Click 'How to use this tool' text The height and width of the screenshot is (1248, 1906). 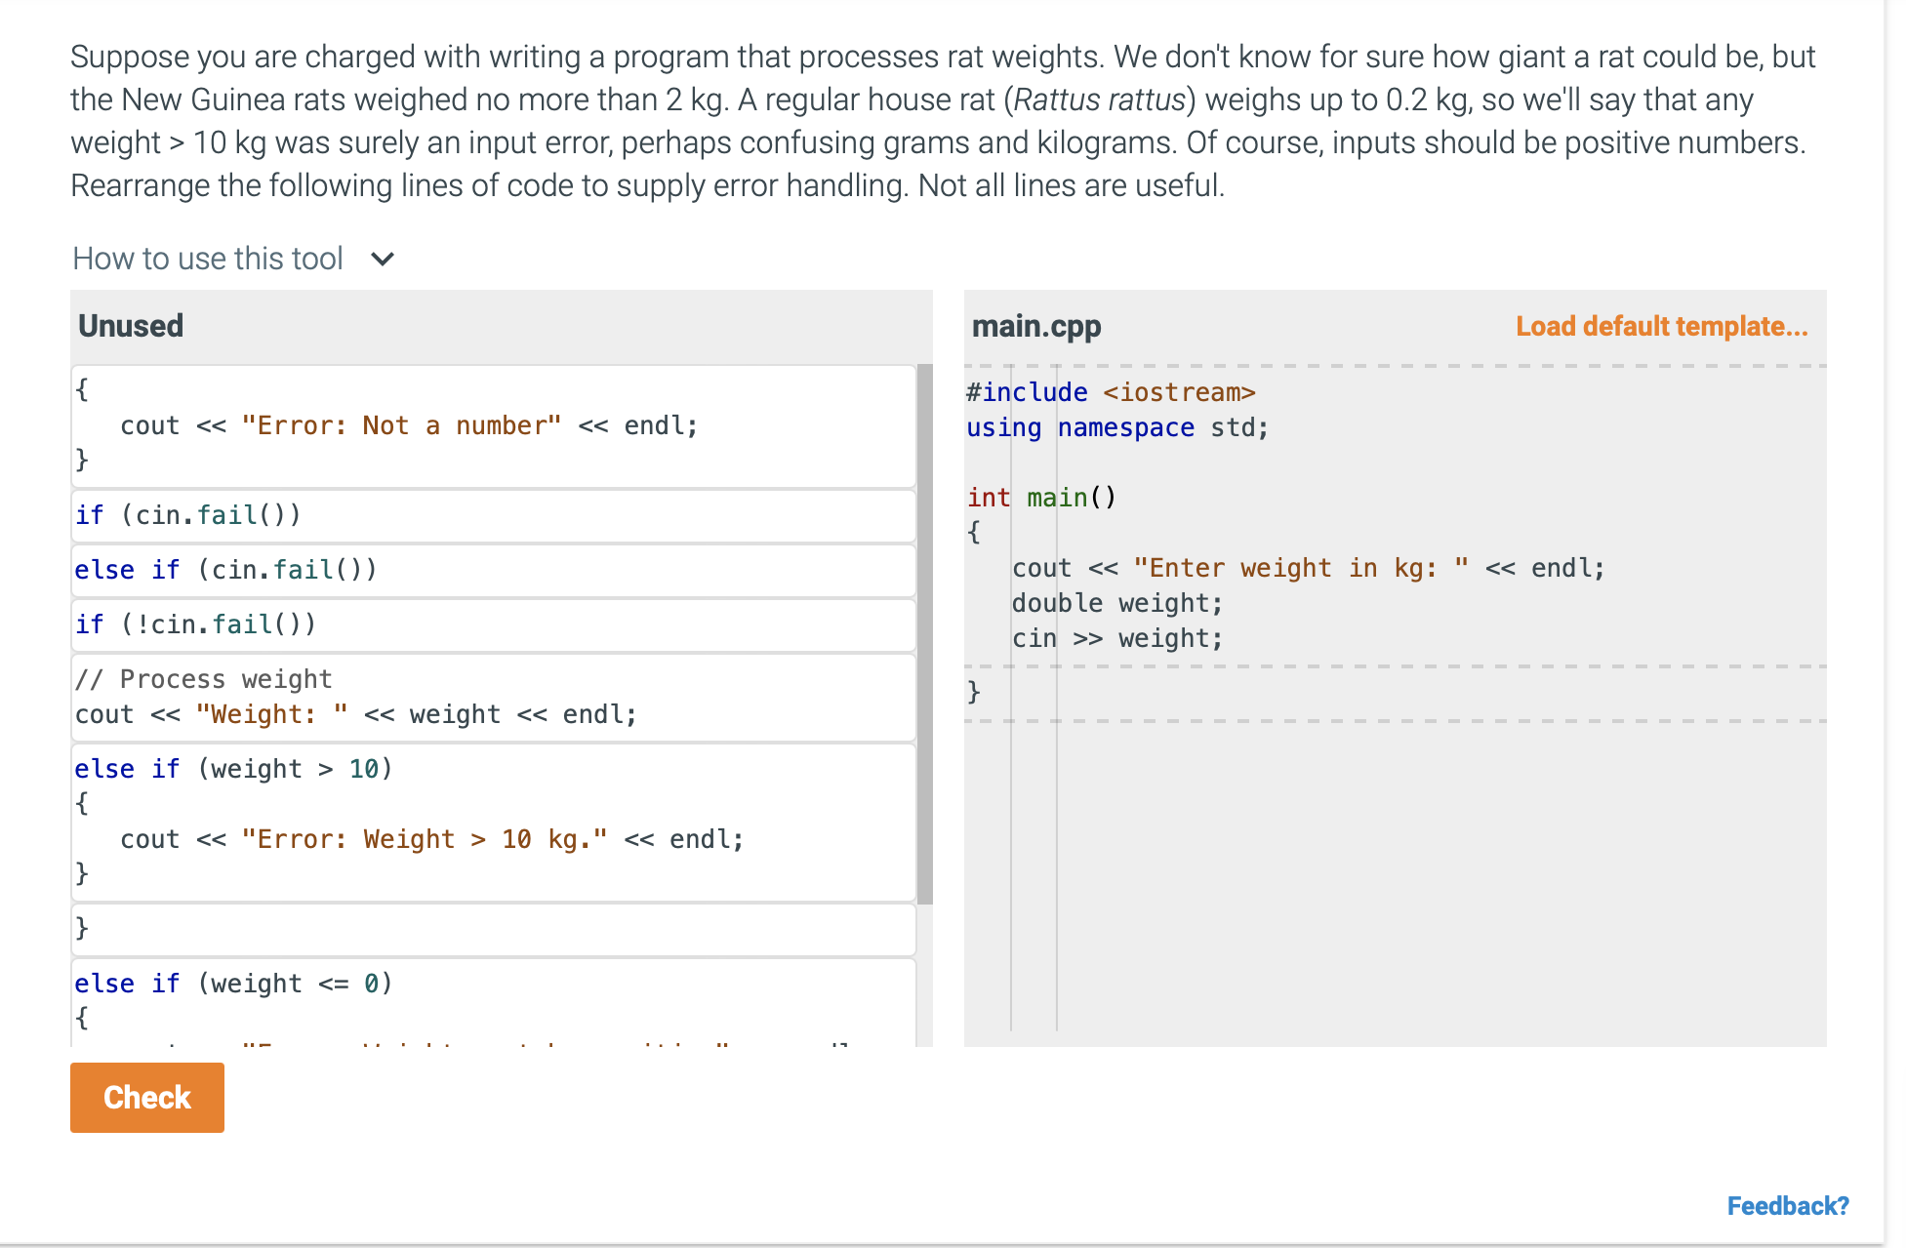tap(208, 260)
